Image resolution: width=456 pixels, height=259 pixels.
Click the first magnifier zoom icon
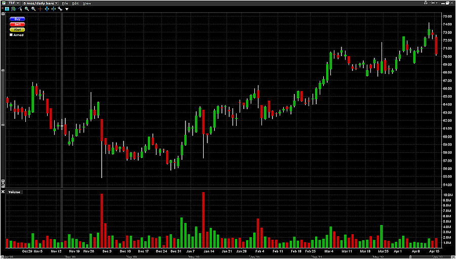[27, 9]
